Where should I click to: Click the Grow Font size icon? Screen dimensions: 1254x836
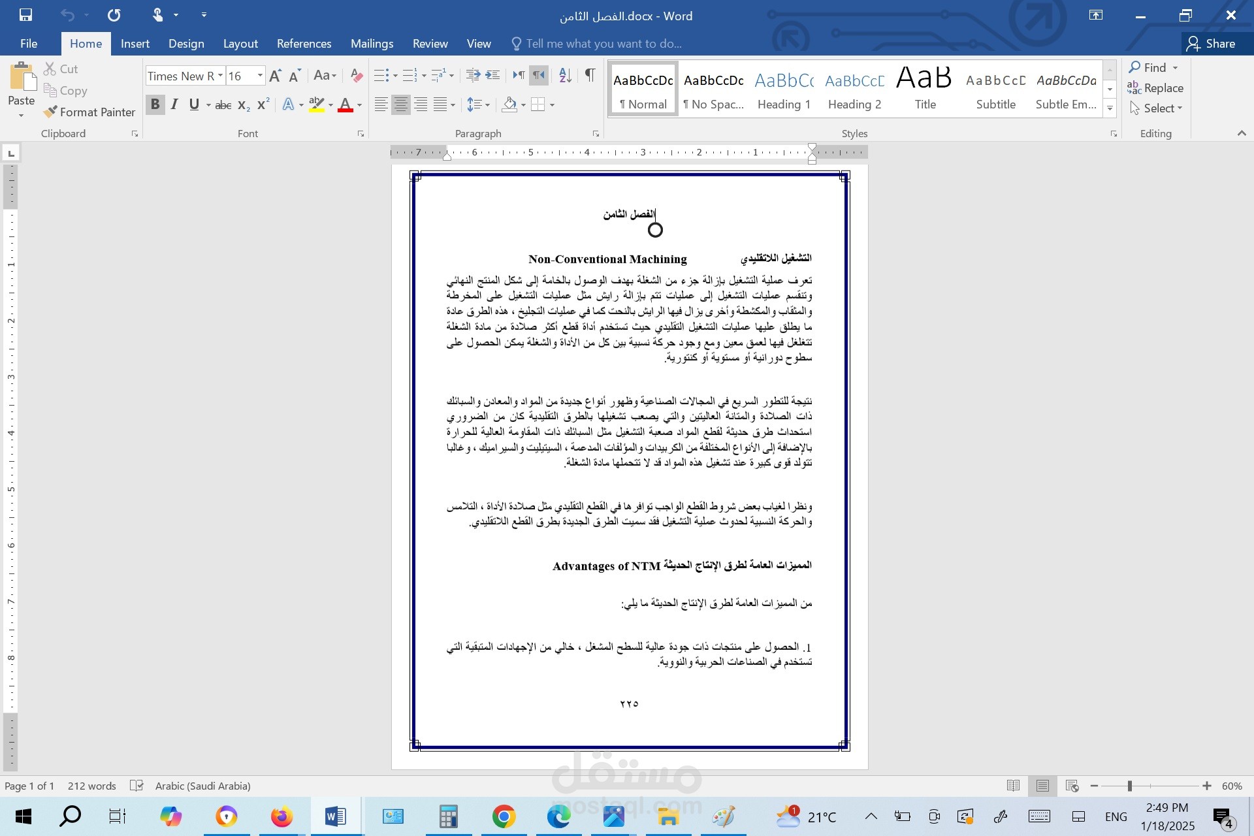[x=275, y=76]
